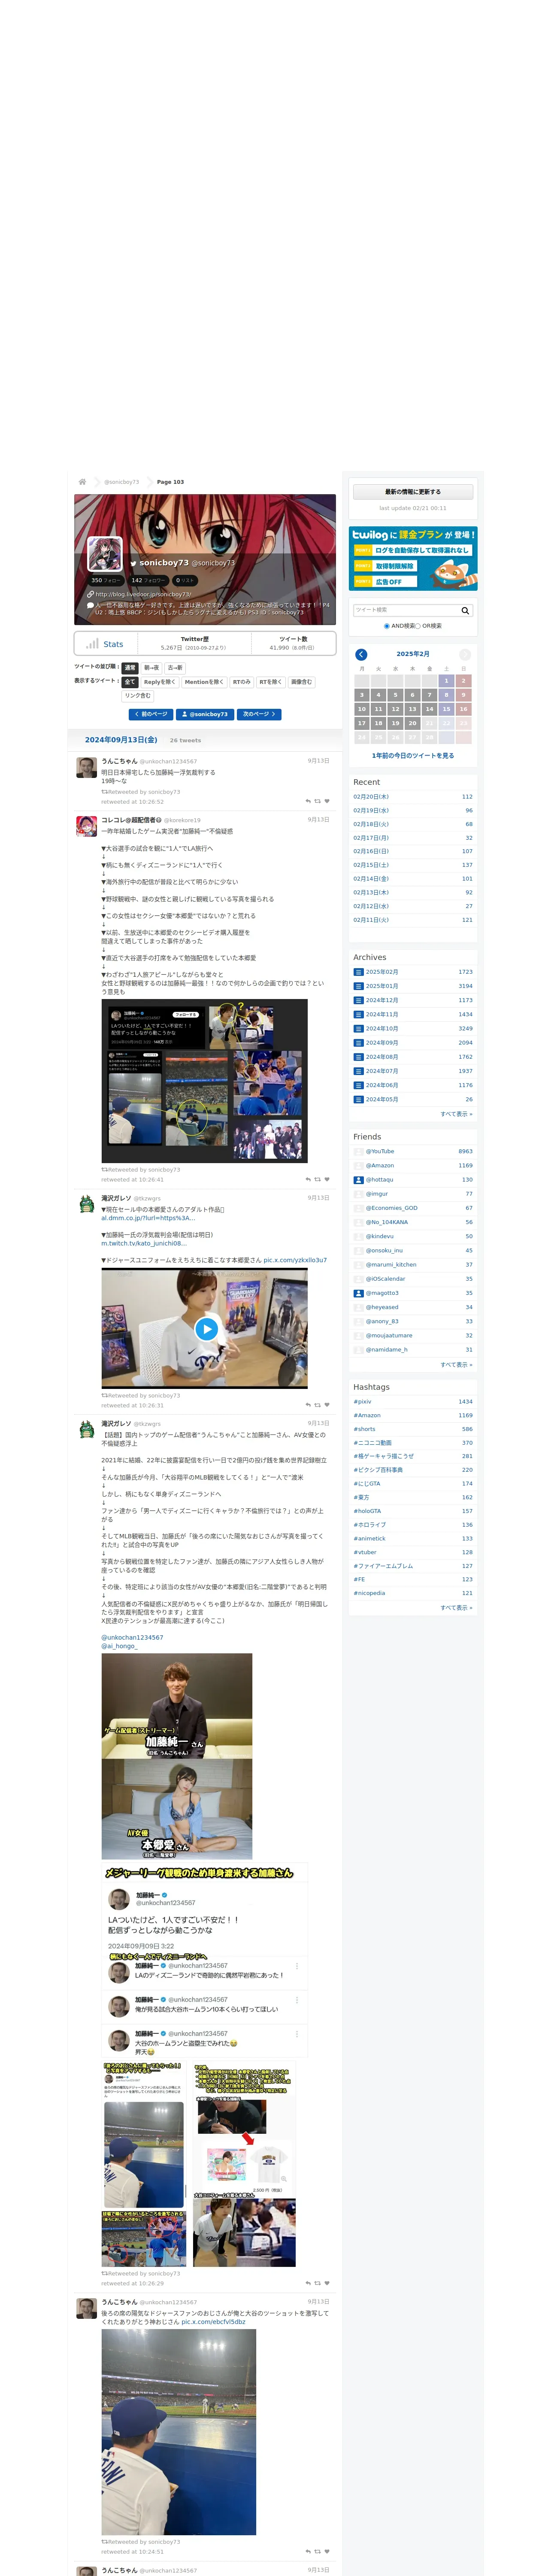Toggle the RTを除く filter
The width and height of the screenshot is (551, 2576).
click(x=271, y=682)
